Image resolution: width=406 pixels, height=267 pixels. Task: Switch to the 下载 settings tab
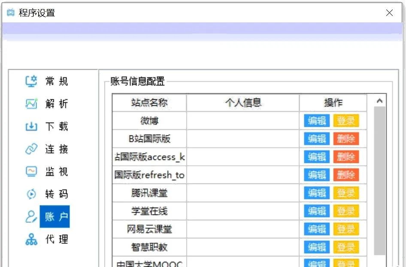pos(57,126)
